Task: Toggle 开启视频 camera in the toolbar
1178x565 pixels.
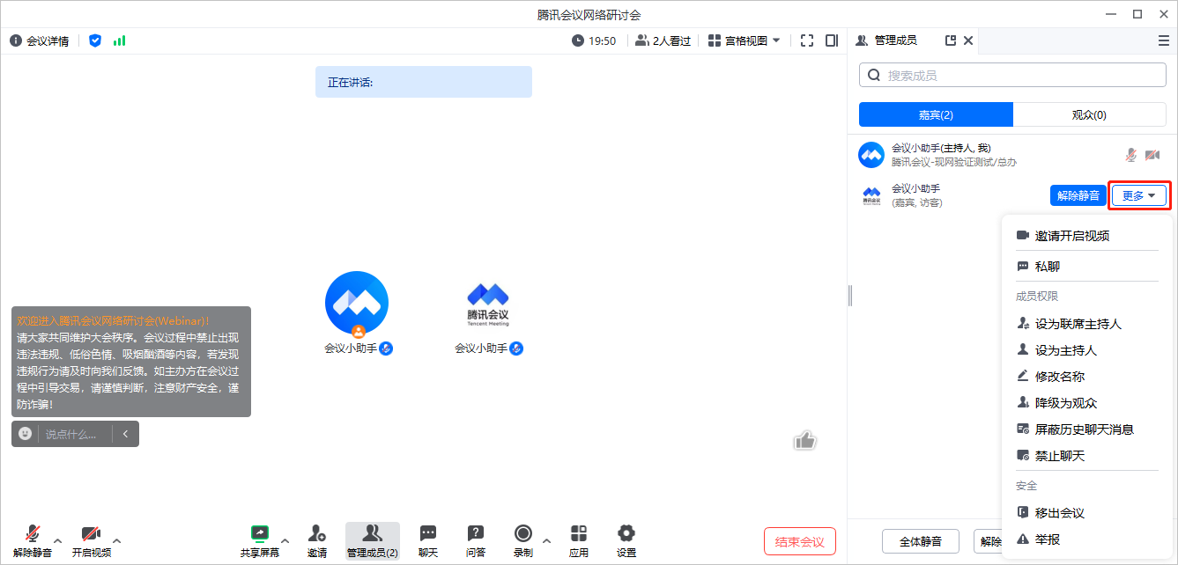Action: [x=91, y=541]
